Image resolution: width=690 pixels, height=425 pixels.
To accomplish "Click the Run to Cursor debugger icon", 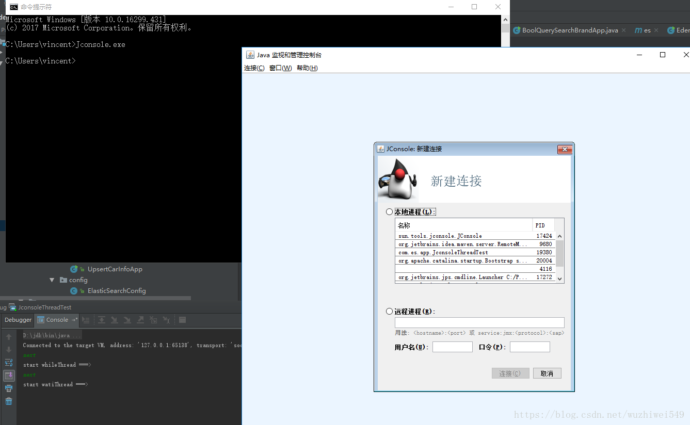I will click(x=166, y=320).
